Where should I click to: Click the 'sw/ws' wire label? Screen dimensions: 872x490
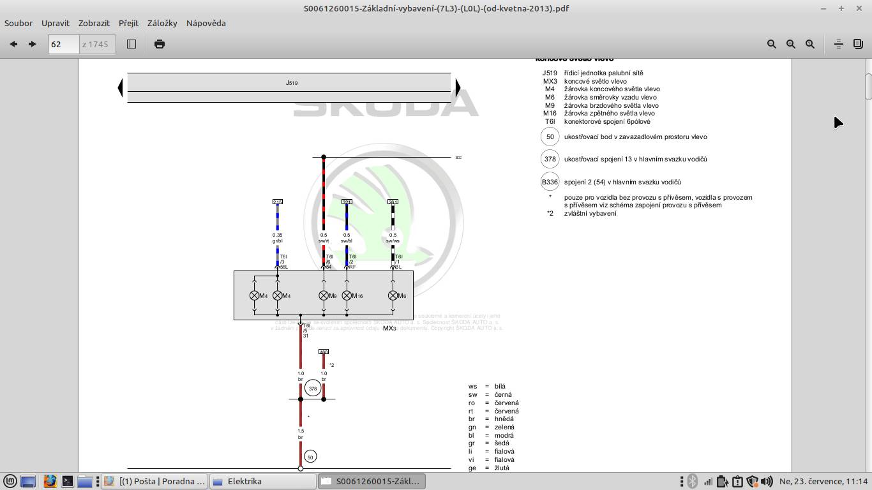click(x=393, y=241)
